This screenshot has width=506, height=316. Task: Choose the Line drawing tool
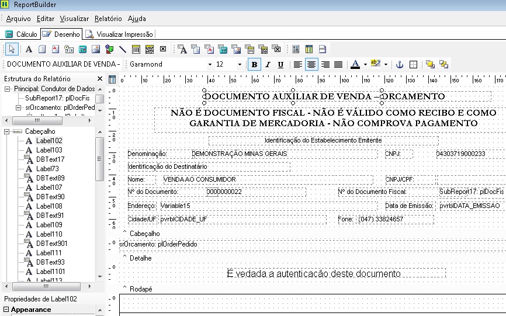123,49
